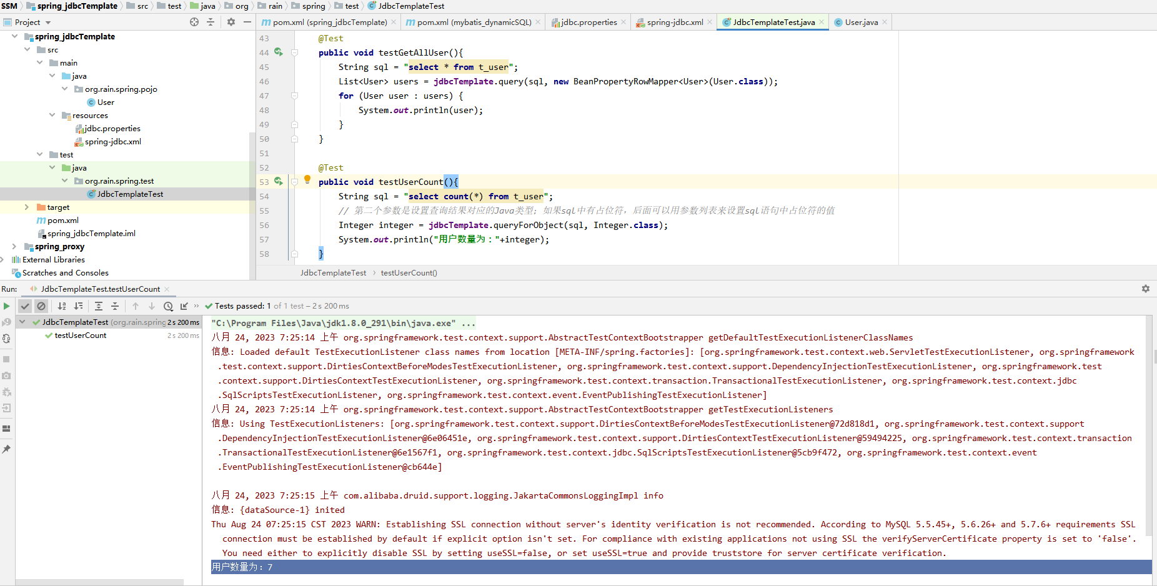Run testUserCount gutter icon

pyautogui.click(x=279, y=182)
